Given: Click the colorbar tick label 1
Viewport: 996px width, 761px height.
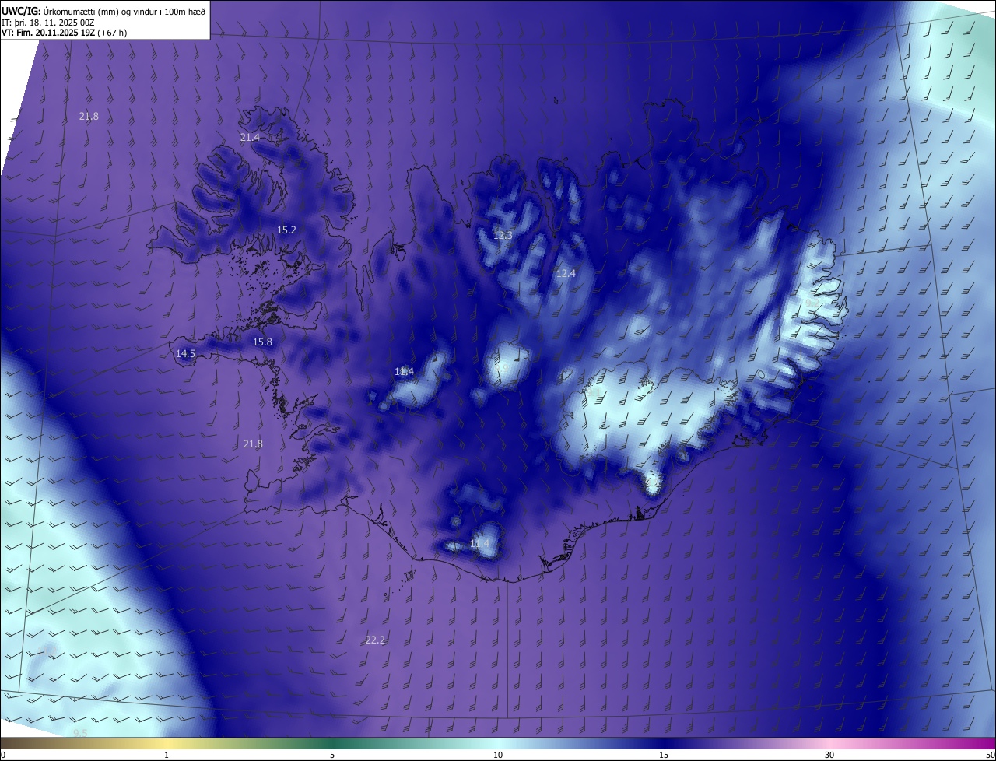Looking at the screenshot, I should 167,755.
